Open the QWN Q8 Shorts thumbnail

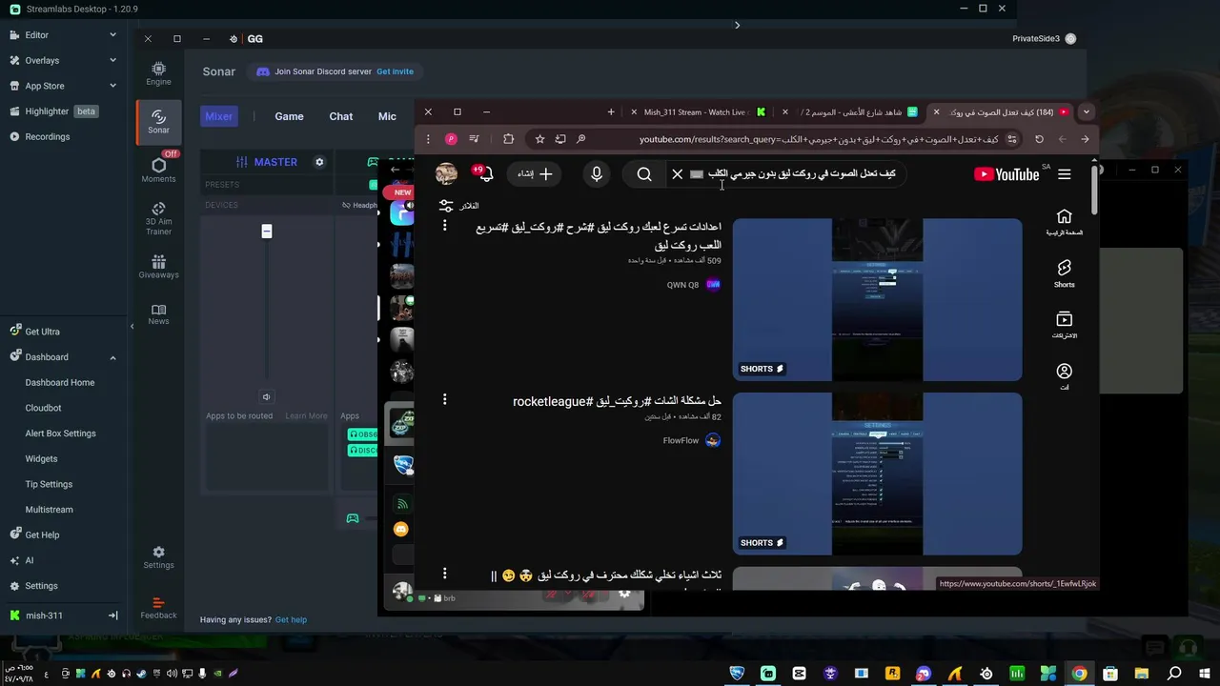[877, 300]
